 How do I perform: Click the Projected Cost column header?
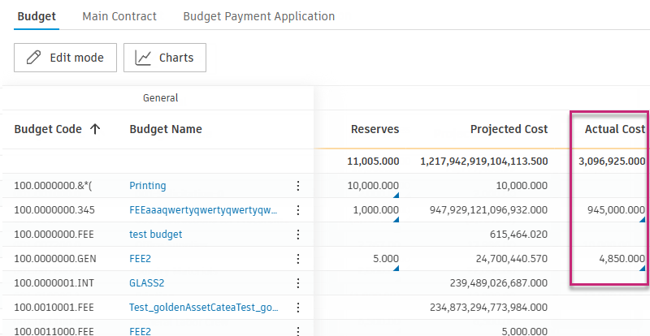509,129
